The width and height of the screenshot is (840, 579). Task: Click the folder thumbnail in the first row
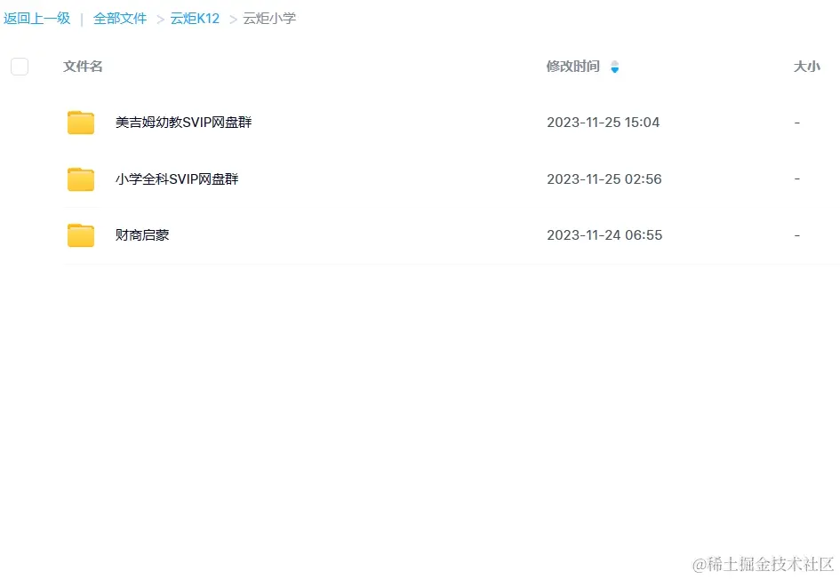pos(81,122)
